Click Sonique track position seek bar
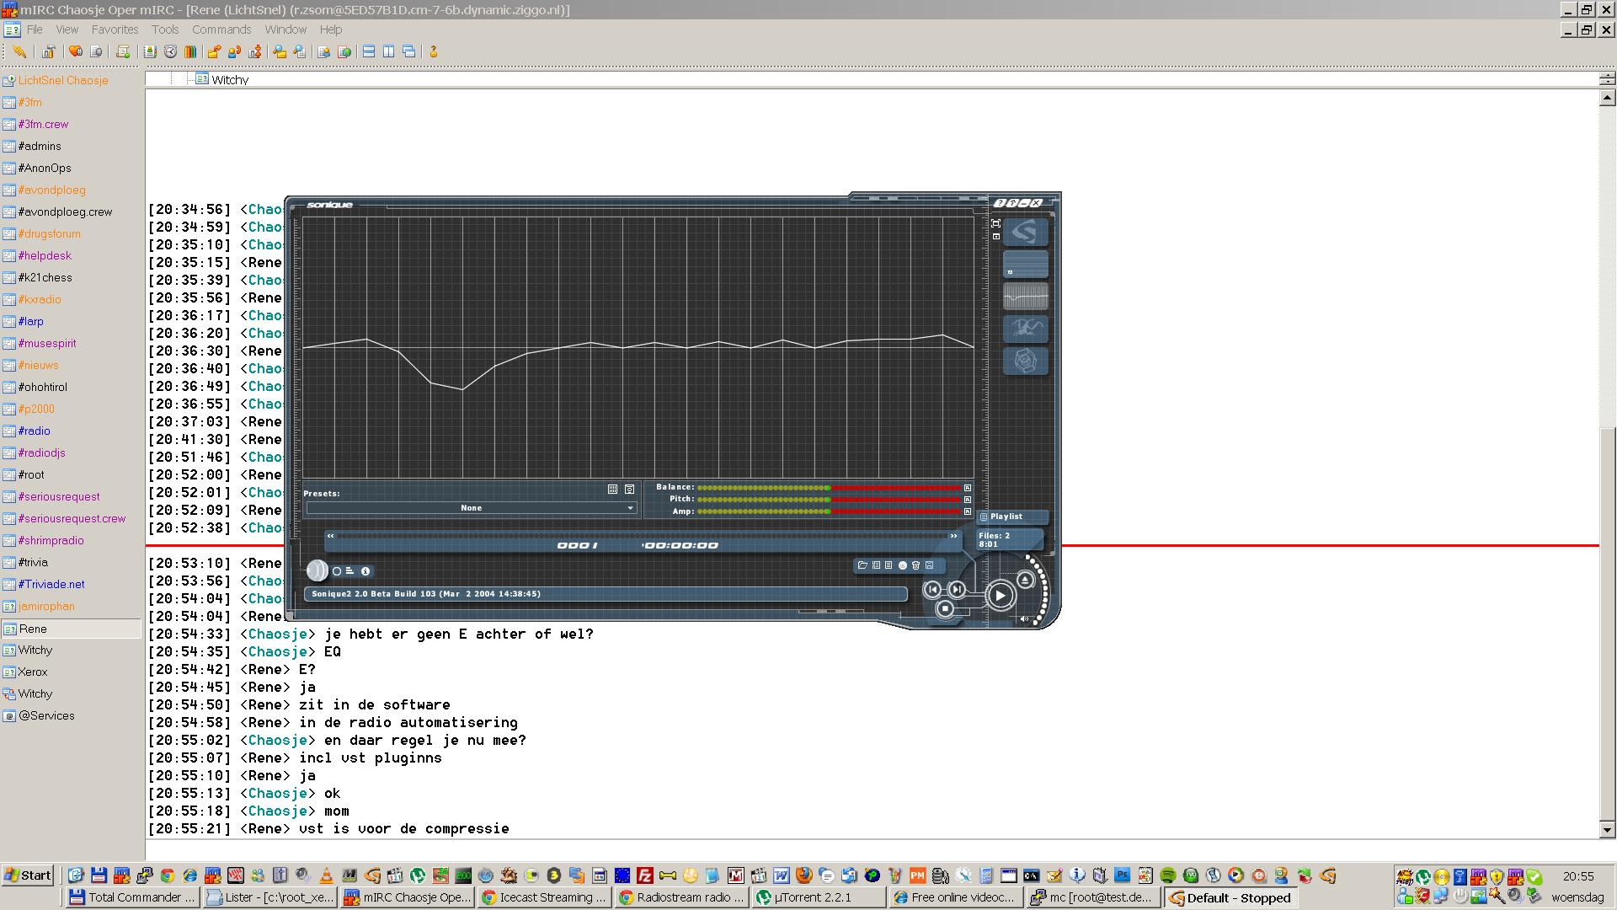Screen dimensions: 1617x910 pyautogui.click(x=643, y=536)
